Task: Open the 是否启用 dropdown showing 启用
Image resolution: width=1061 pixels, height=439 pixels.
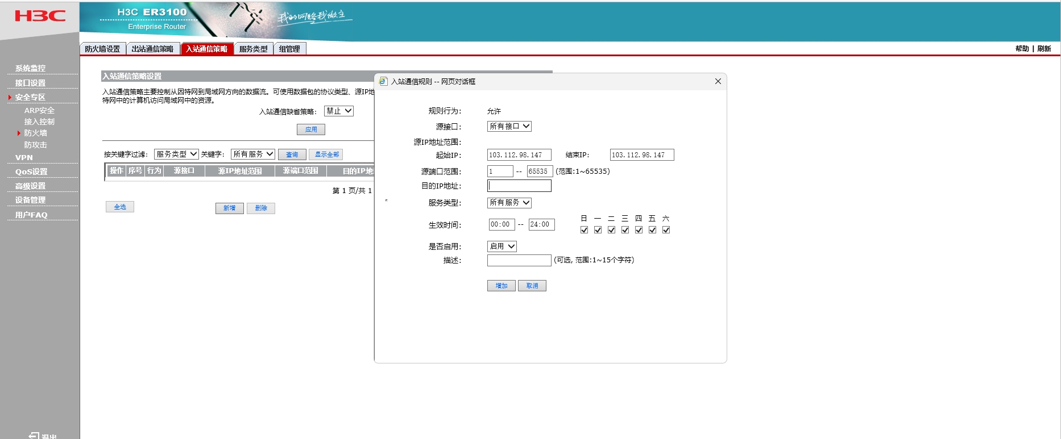Action: [x=502, y=246]
